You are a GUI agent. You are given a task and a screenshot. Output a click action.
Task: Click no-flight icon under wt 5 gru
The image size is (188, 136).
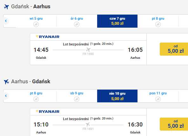pyautogui.click(x=36, y=24)
